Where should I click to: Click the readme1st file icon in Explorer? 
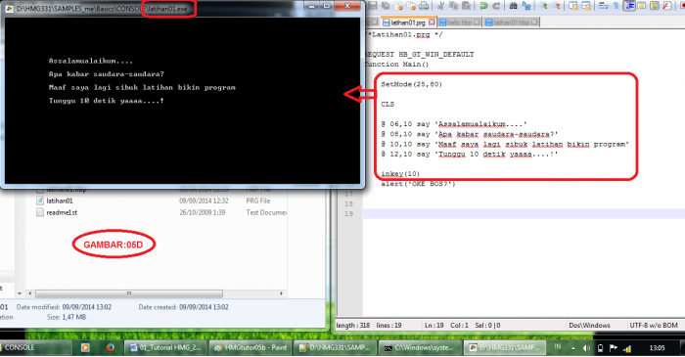[x=40, y=212]
